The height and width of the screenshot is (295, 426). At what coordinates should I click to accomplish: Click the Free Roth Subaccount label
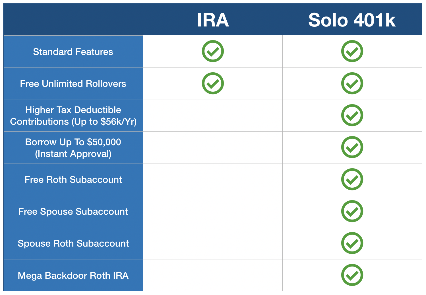[73, 180]
